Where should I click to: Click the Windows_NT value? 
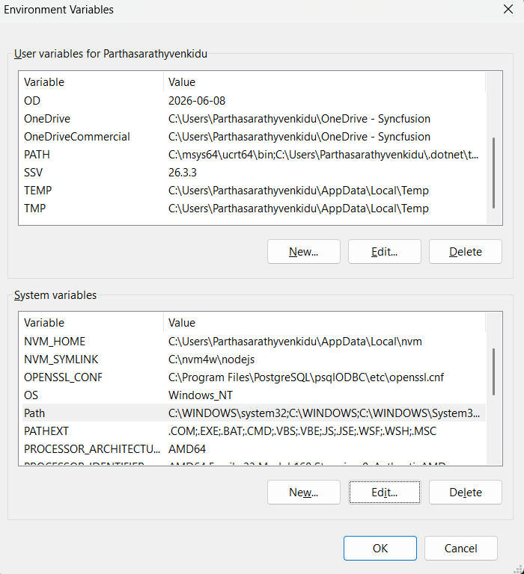(201, 395)
